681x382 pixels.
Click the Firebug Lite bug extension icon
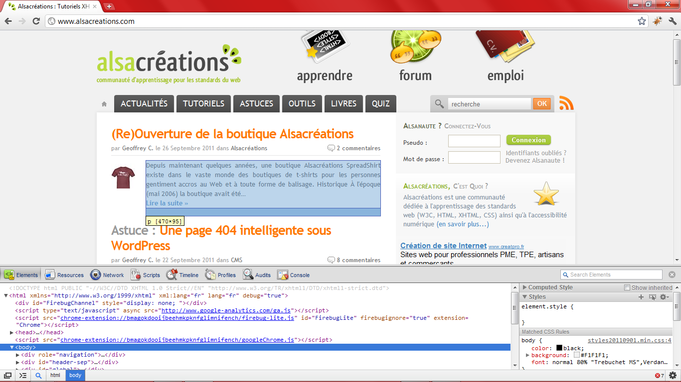click(x=658, y=21)
